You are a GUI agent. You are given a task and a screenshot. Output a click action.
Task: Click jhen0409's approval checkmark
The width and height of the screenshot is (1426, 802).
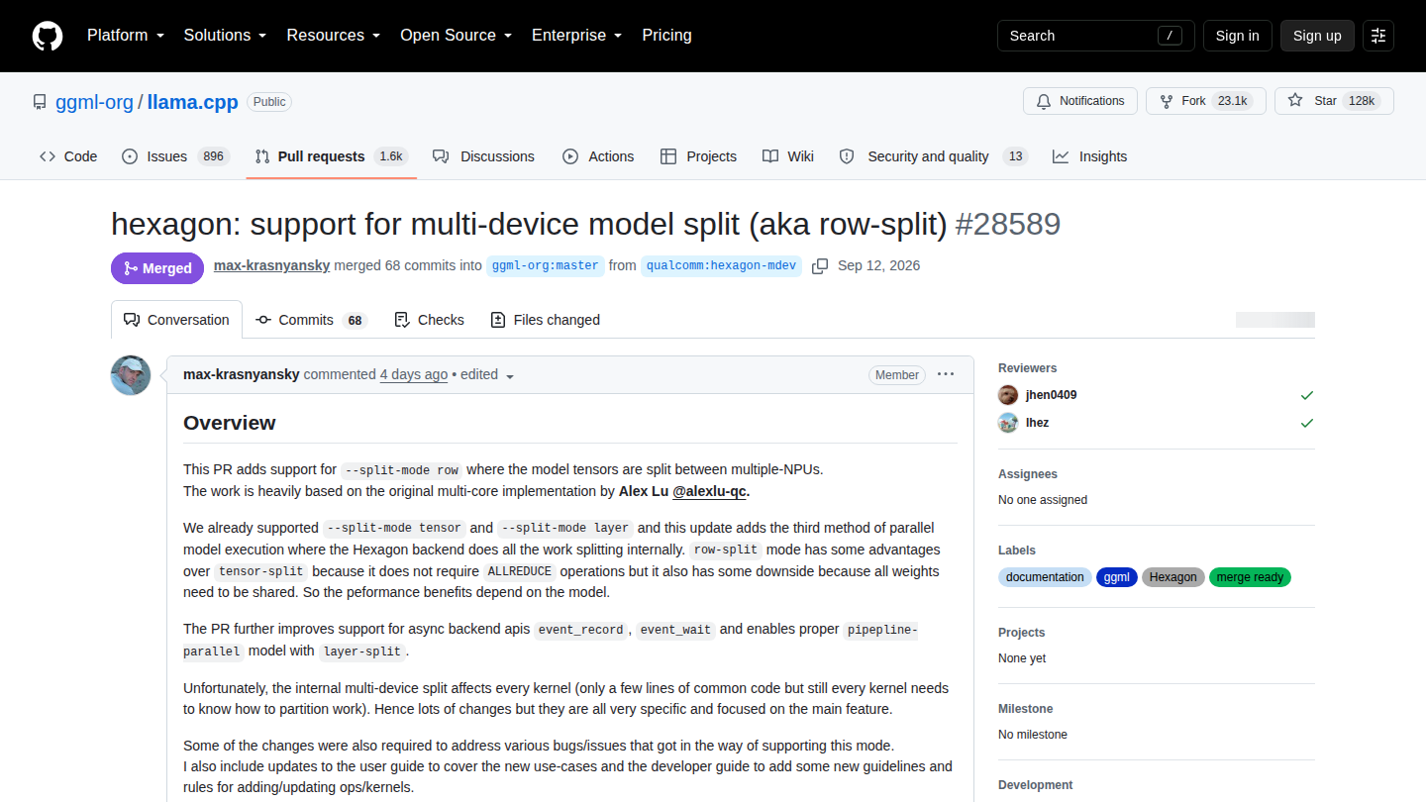1307,395
